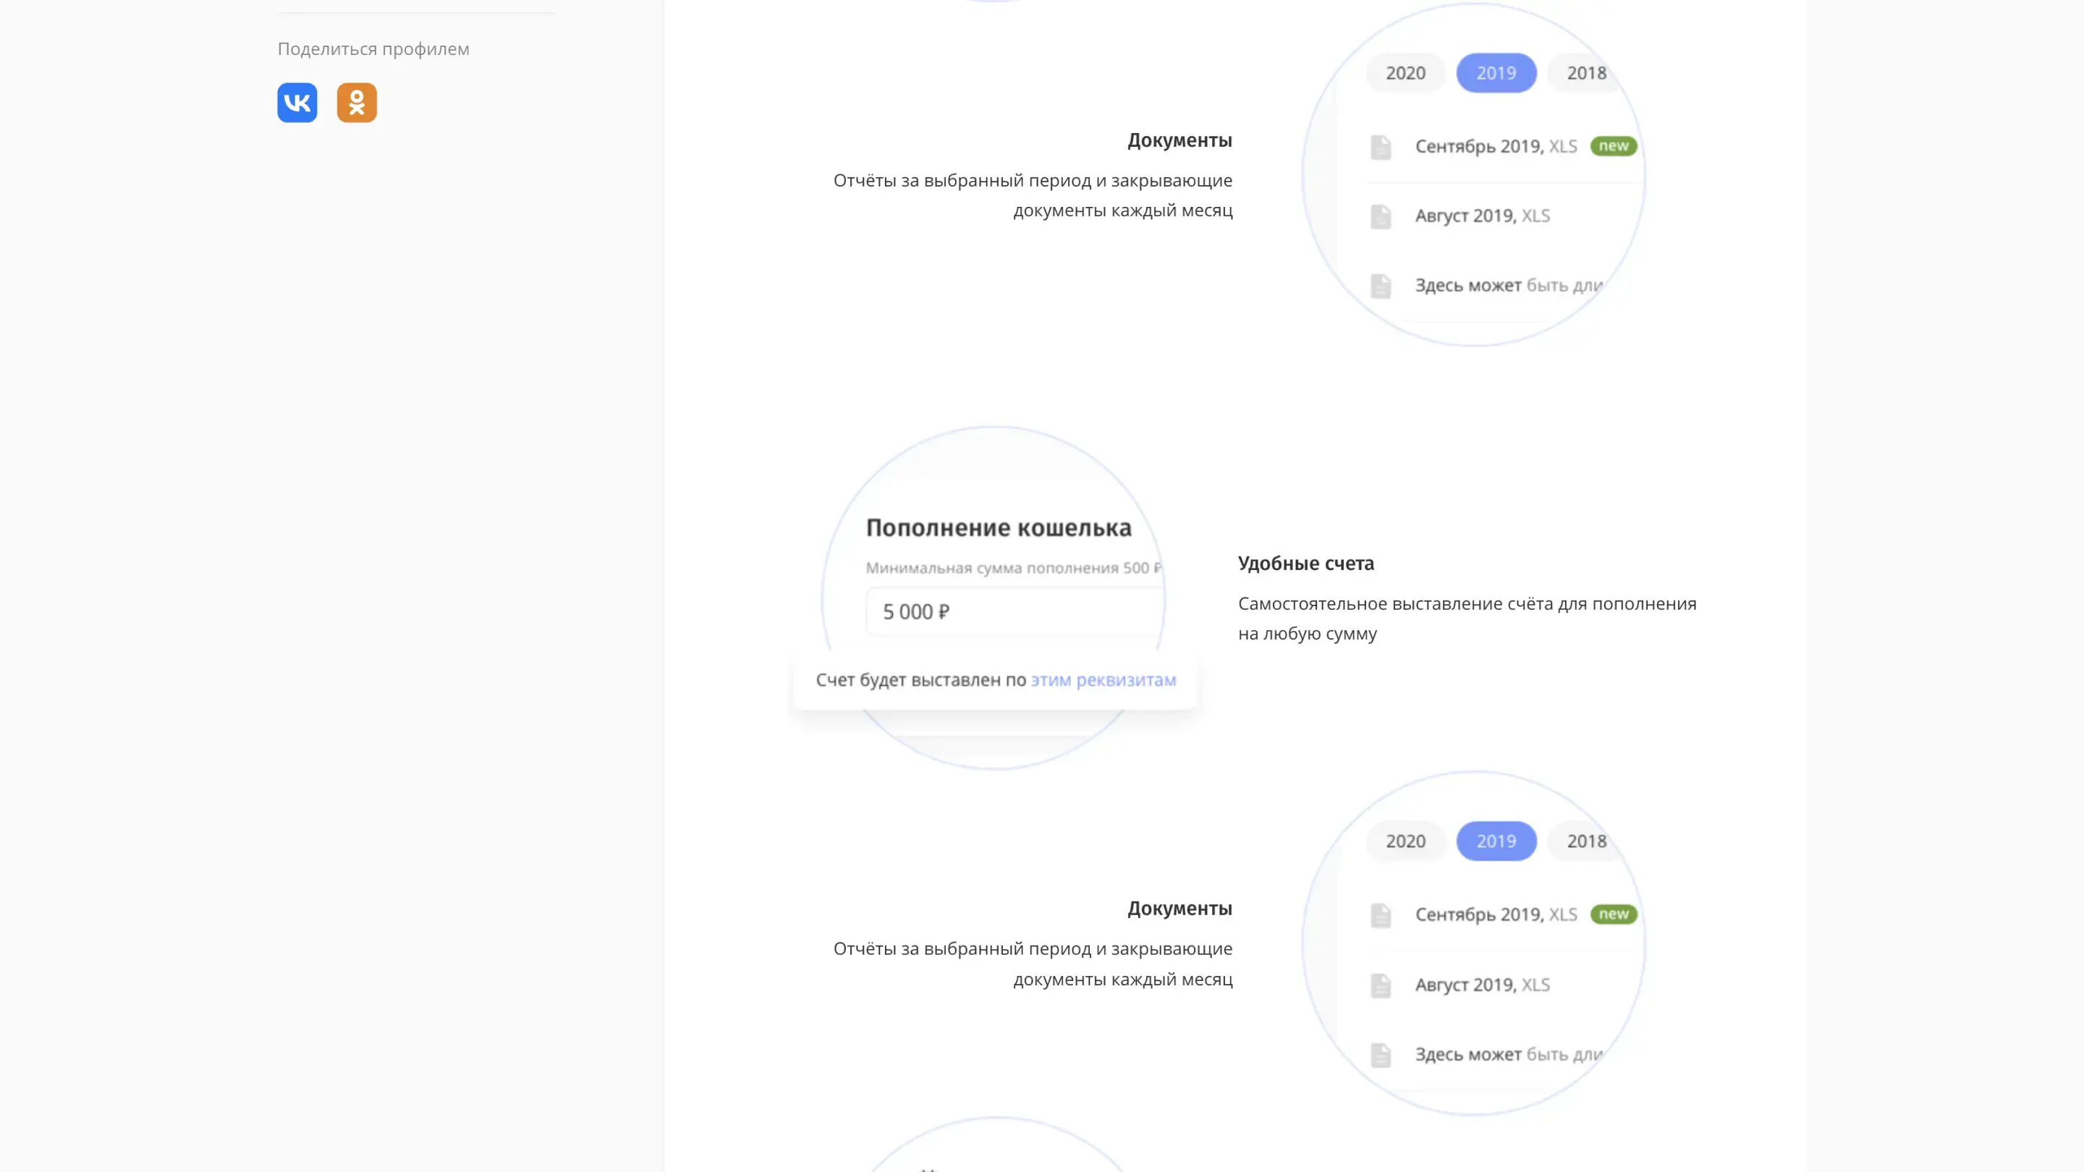Open 'Август 2019, XLS' document in second preview
Viewport: 2084px width, 1172px height.
tap(1481, 985)
